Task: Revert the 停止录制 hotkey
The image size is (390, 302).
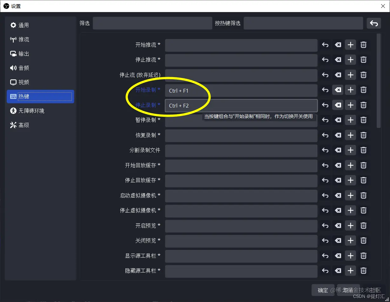Action: (x=325, y=105)
